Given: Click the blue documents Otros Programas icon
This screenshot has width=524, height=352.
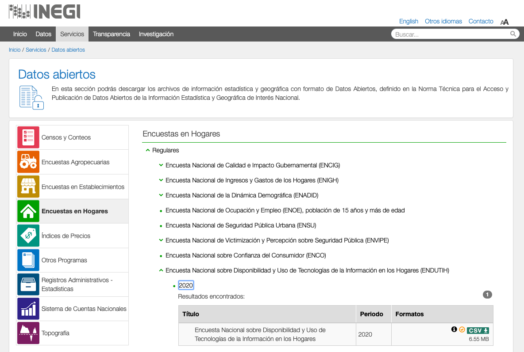Looking at the screenshot, I should click(28, 260).
